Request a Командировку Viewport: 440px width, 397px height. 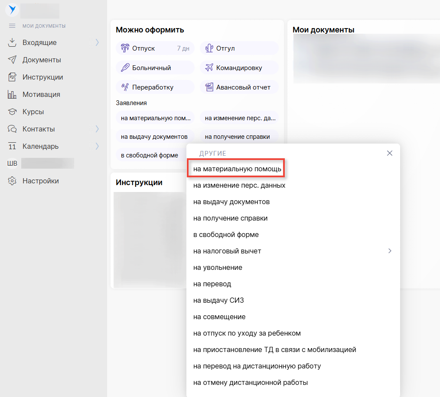point(239,67)
